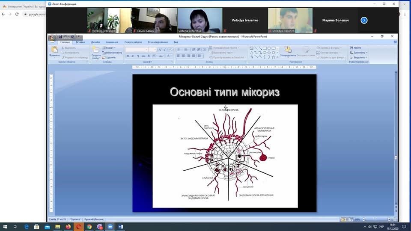The height and width of the screenshot is (231, 411).
Task: Toggle center text alignment
Action: [x=183, y=56]
